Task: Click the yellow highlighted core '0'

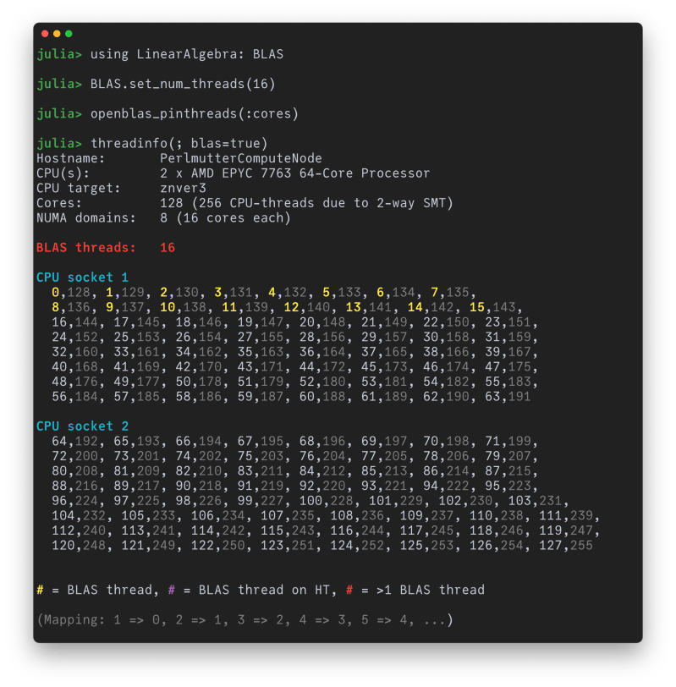Action: click(55, 292)
